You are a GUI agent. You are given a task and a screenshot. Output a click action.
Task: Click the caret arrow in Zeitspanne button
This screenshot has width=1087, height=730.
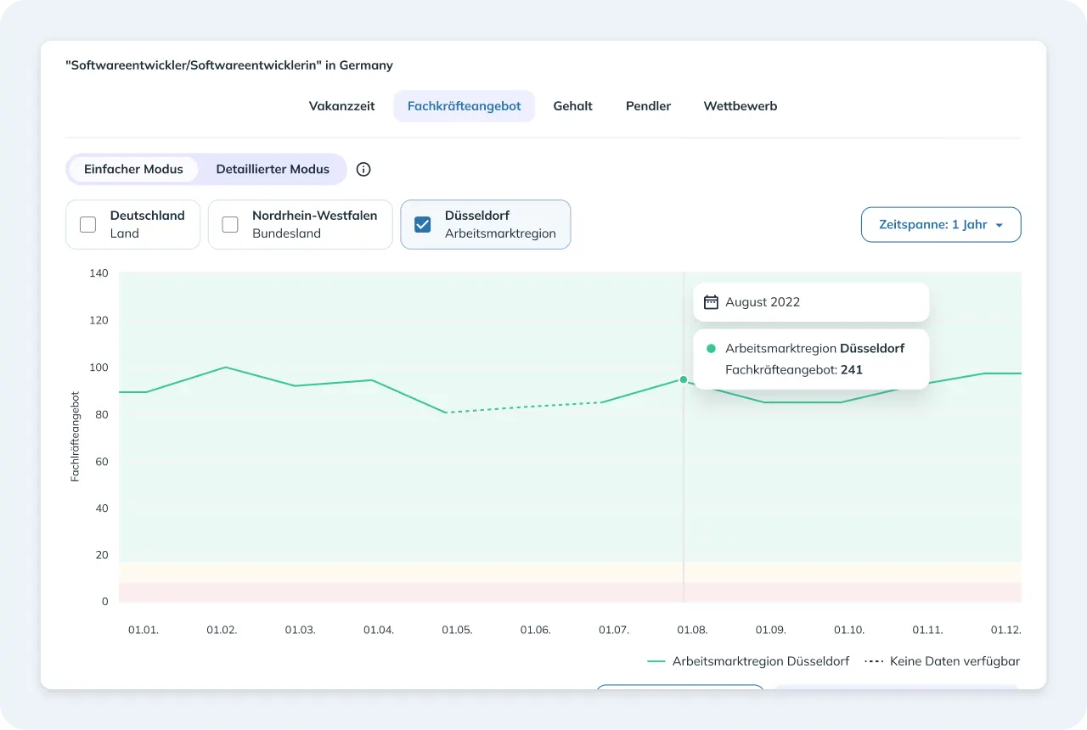click(999, 226)
